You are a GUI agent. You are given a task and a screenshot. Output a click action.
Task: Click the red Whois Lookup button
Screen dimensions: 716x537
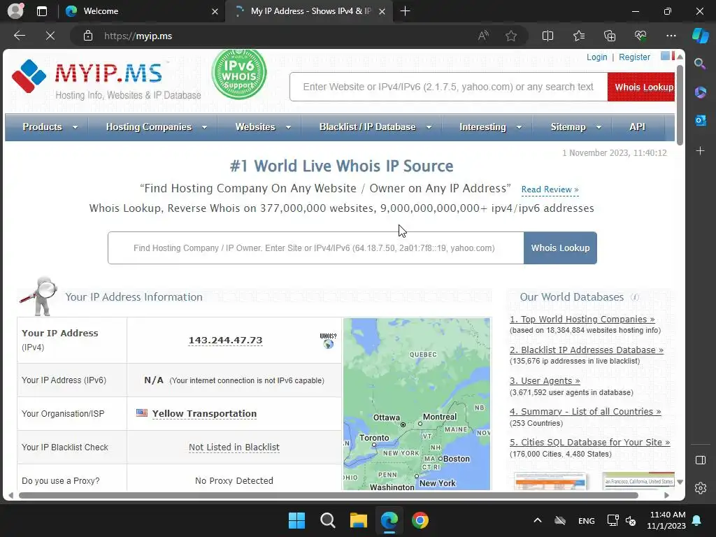(x=641, y=87)
